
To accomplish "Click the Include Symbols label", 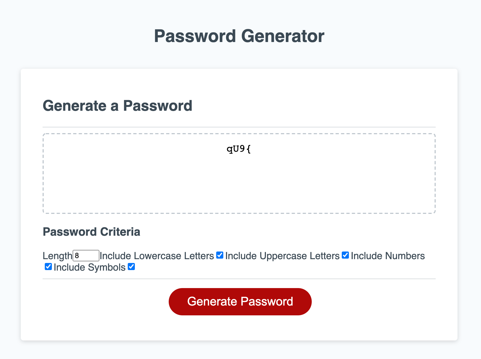I will [x=90, y=267].
